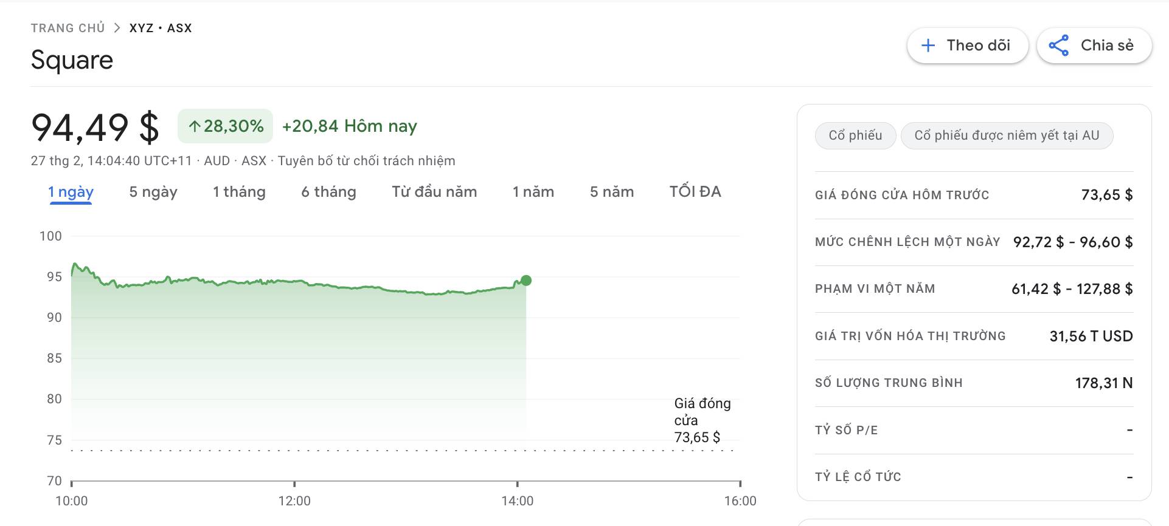Switch to the 5 ngày range
The image size is (1169, 526).
click(153, 192)
